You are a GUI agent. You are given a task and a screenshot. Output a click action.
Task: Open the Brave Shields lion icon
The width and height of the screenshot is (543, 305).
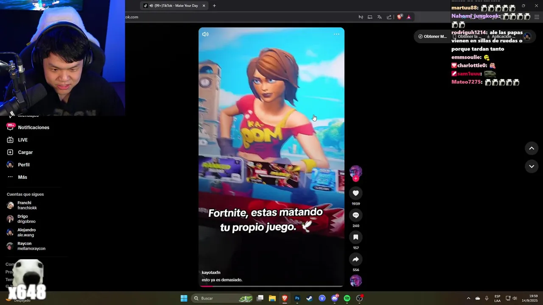(x=399, y=17)
